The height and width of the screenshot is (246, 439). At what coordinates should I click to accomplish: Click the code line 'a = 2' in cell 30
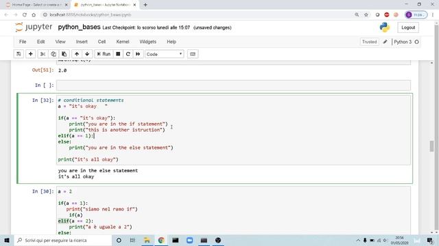(x=65, y=191)
